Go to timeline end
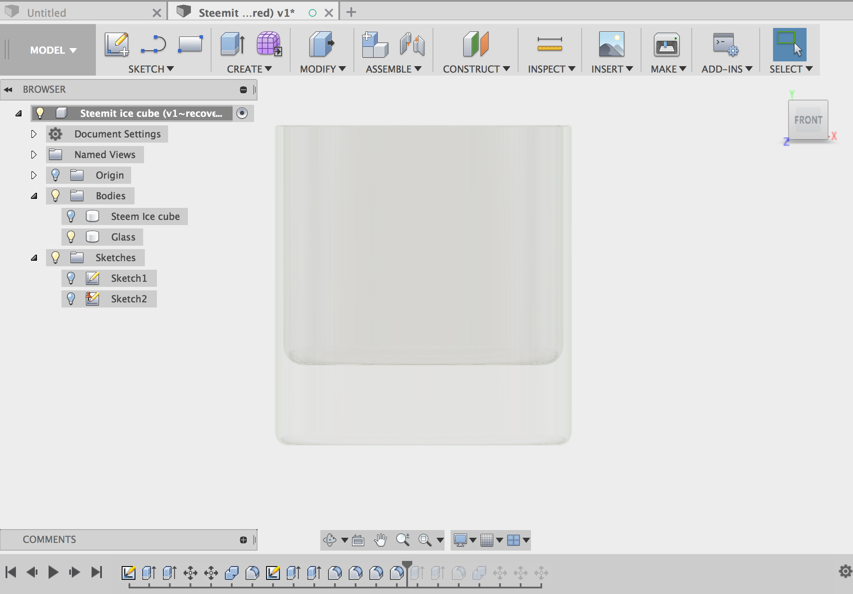The width and height of the screenshot is (853, 594). [x=97, y=572]
